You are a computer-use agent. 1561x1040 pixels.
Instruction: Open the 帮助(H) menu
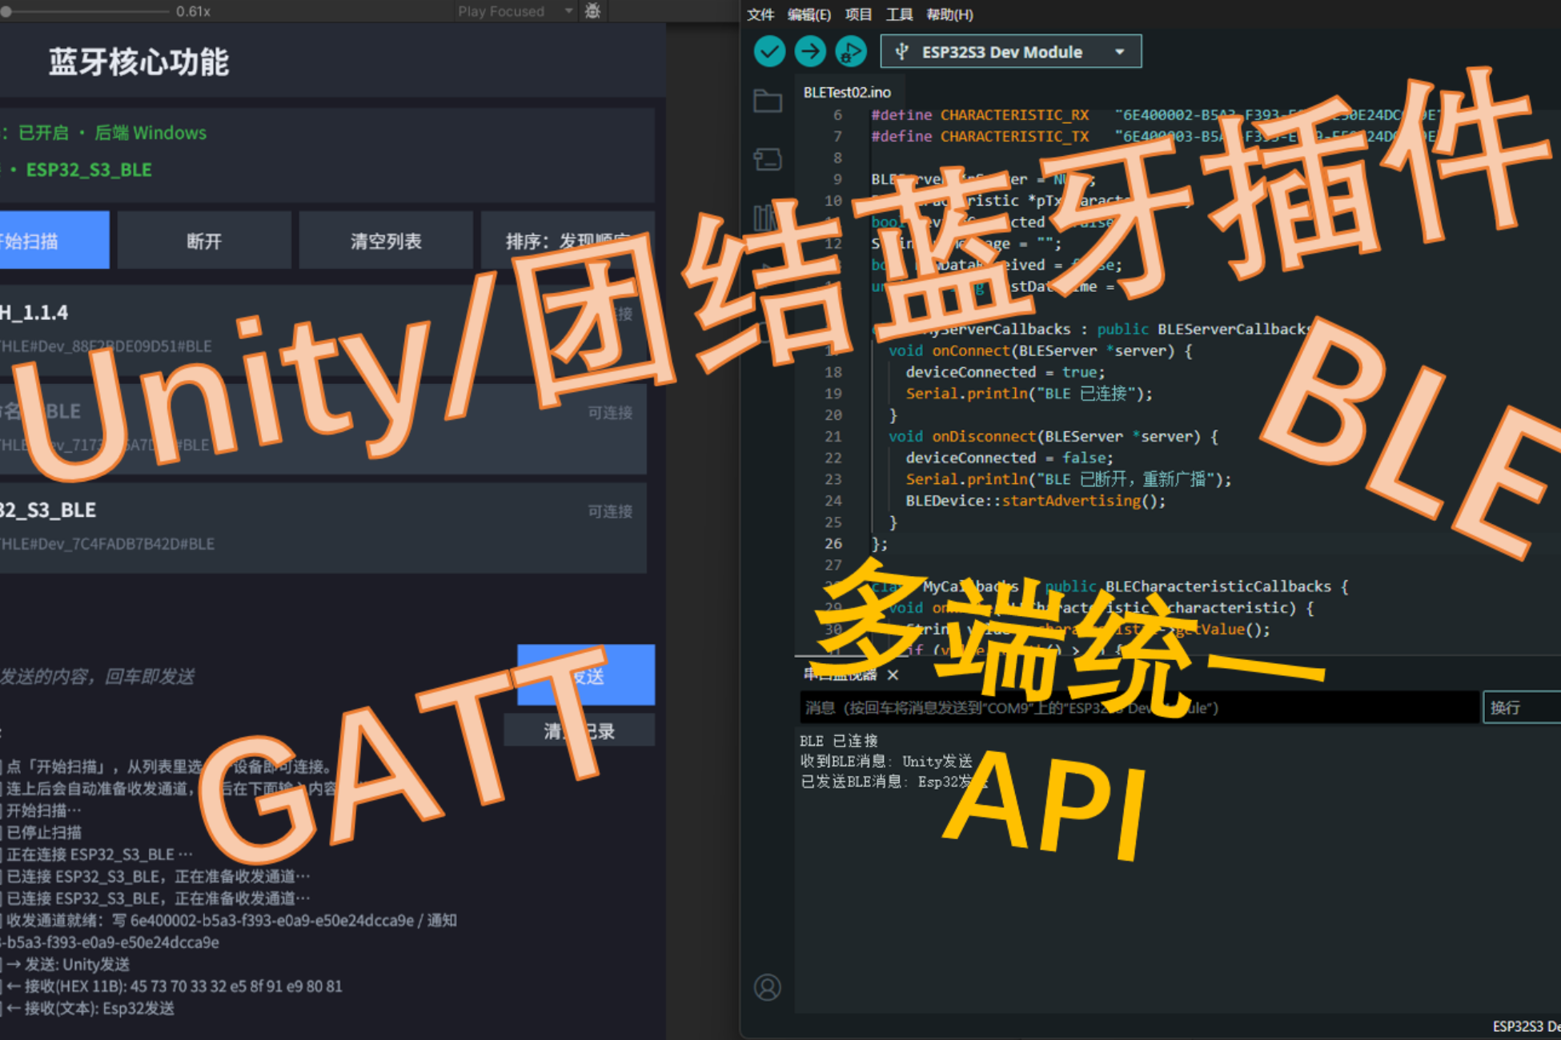click(x=949, y=14)
